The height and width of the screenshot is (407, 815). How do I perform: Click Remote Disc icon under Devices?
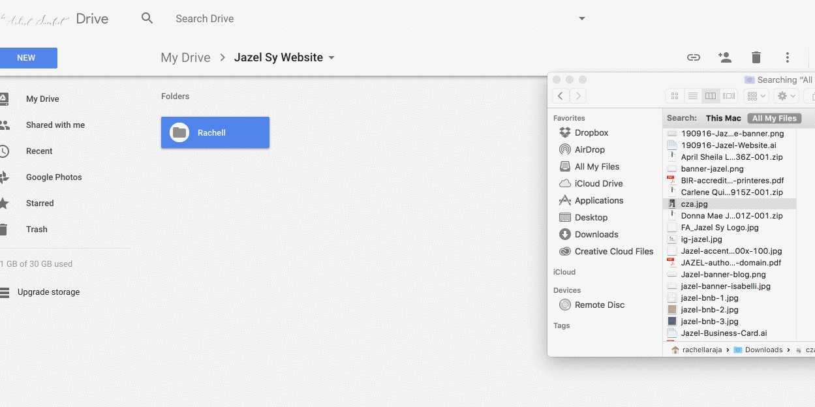565,305
